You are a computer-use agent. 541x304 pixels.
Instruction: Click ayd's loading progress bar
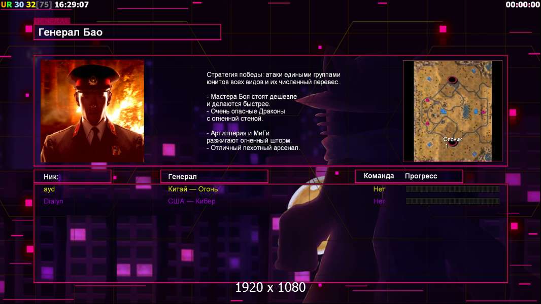point(453,188)
